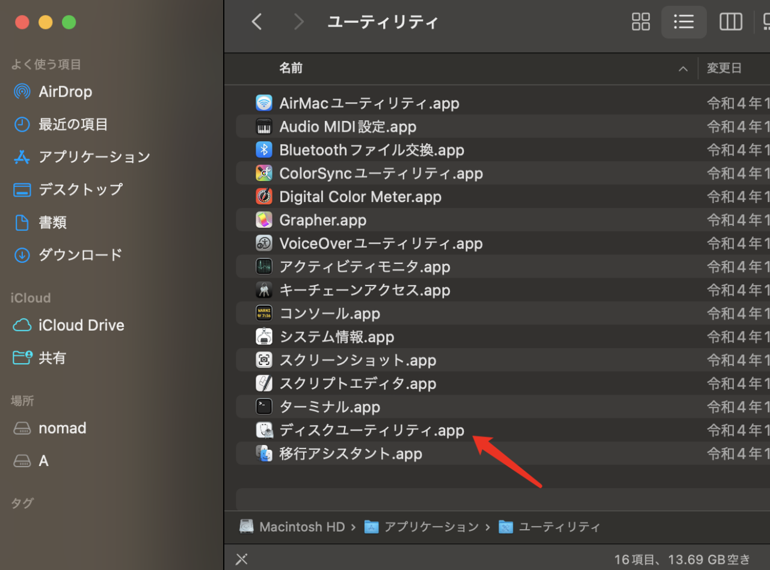Screen dimensions: 770x570
Task: Click the iCloud Drive sidebar icon
Action: [21, 325]
